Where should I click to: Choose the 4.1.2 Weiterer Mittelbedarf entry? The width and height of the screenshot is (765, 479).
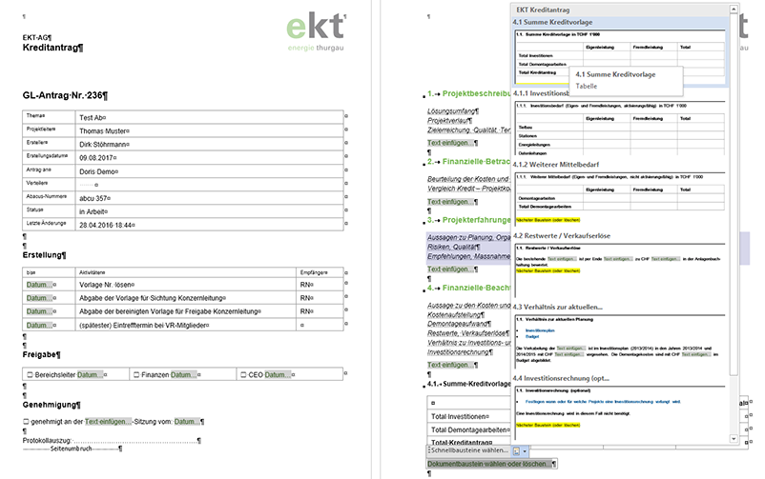pos(620,193)
